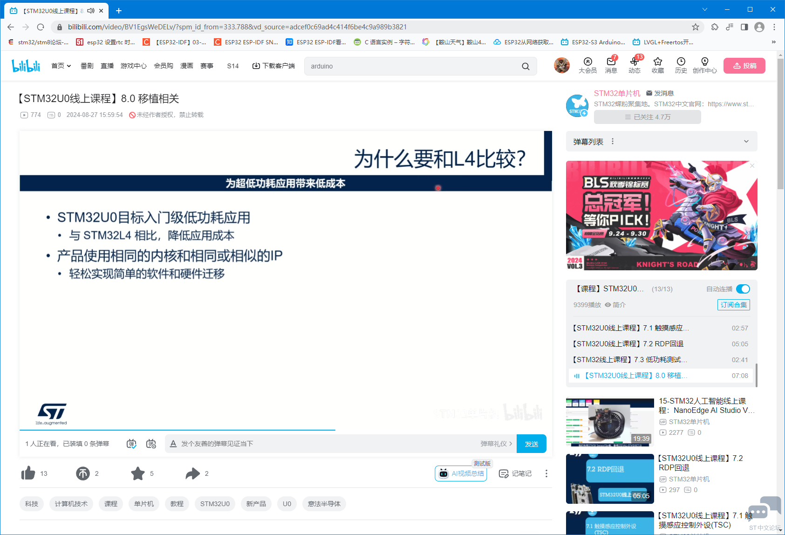
Task: Open the 首页 dropdown menu
Action: [x=61, y=66]
